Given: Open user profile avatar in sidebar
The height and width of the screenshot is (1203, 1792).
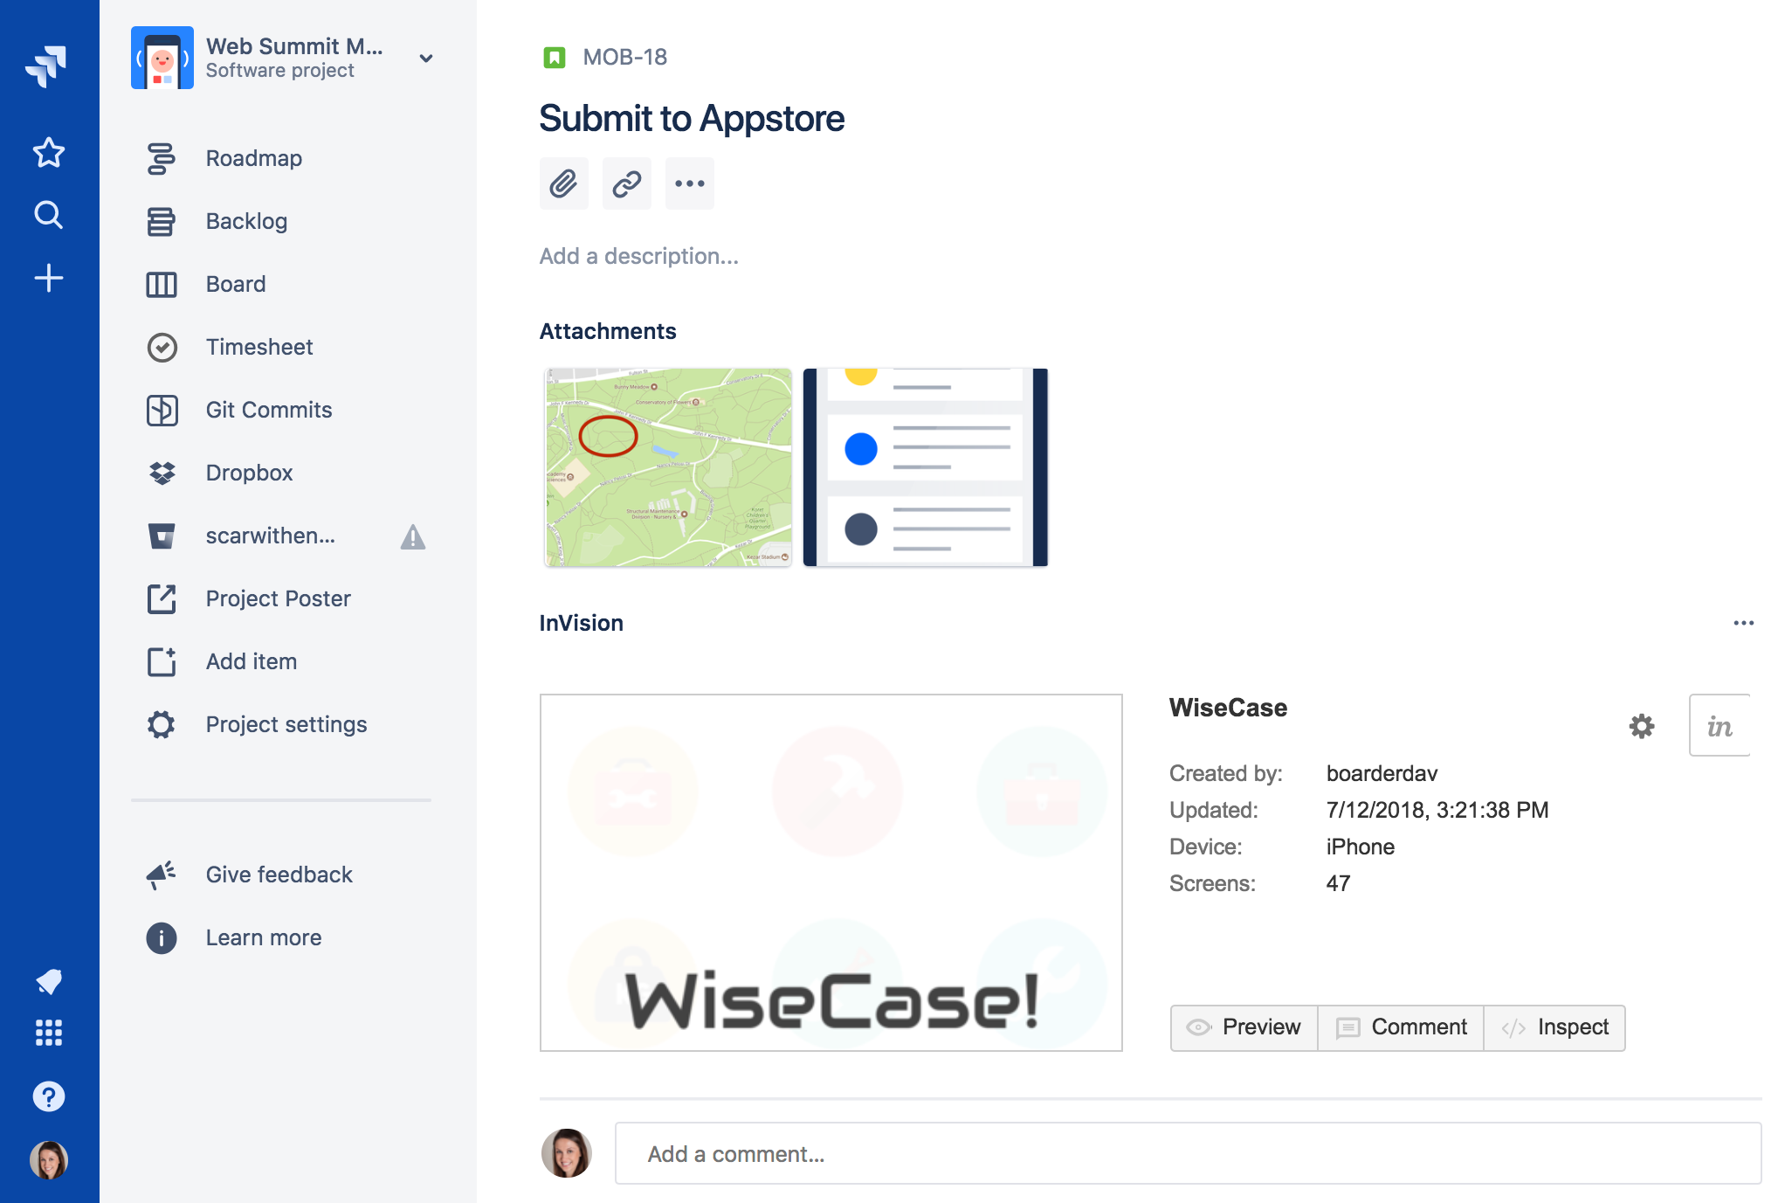Looking at the screenshot, I should coord(49,1160).
